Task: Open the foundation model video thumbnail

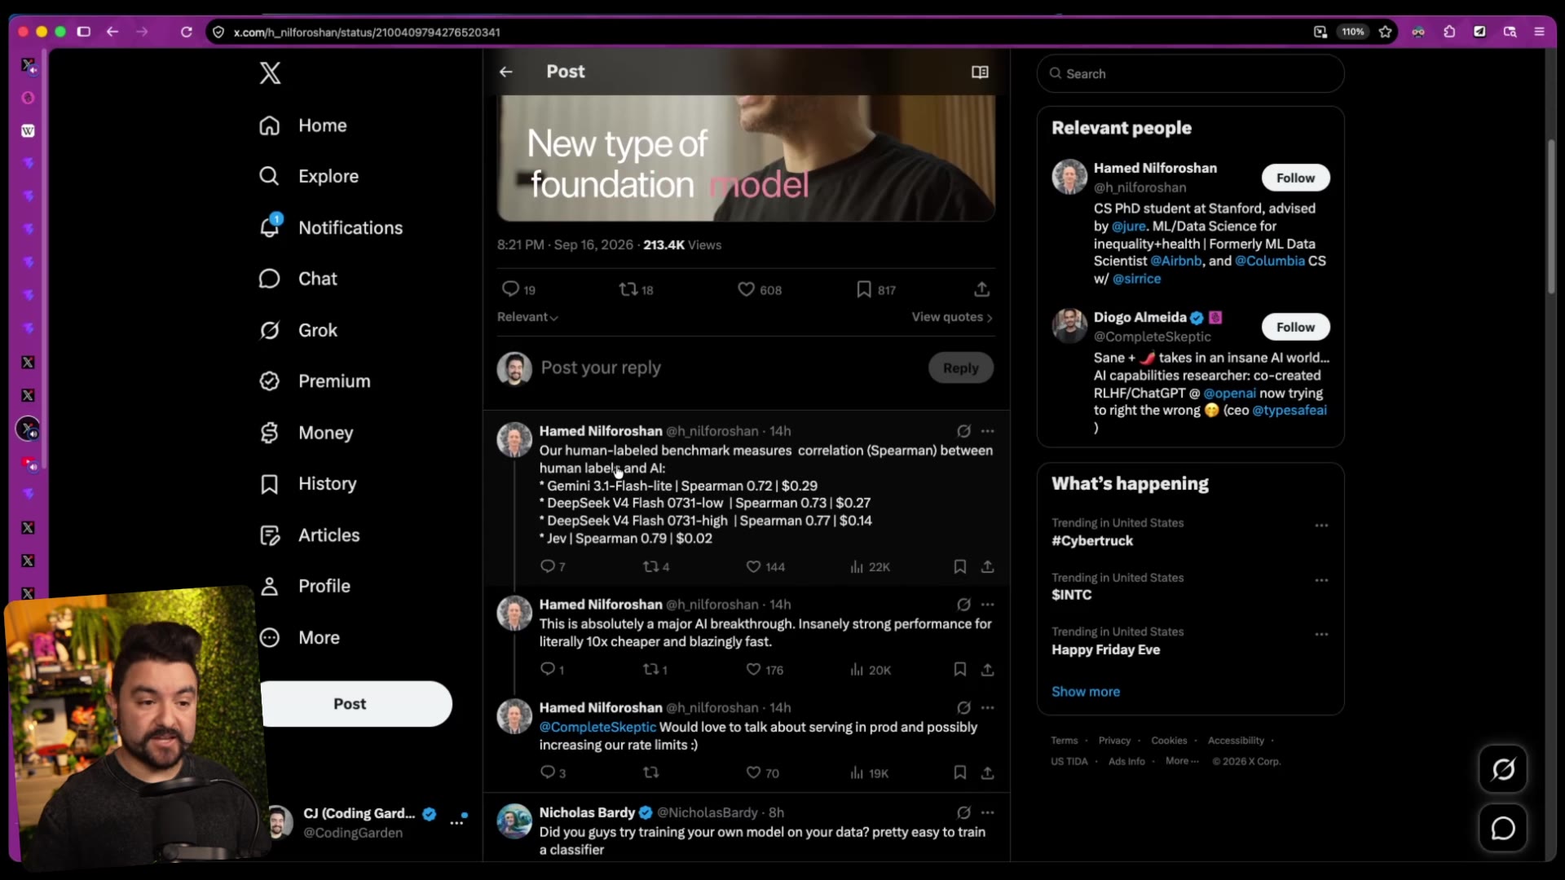Action: point(746,158)
